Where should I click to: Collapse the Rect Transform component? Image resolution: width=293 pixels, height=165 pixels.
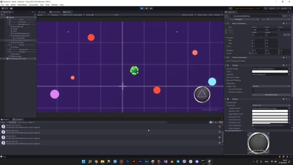(x=226, y=23)
